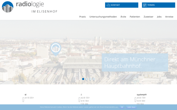Select the first slider dot
Image resolution: width=177 pixels, height=110 pixels.
tap(83, 79)
